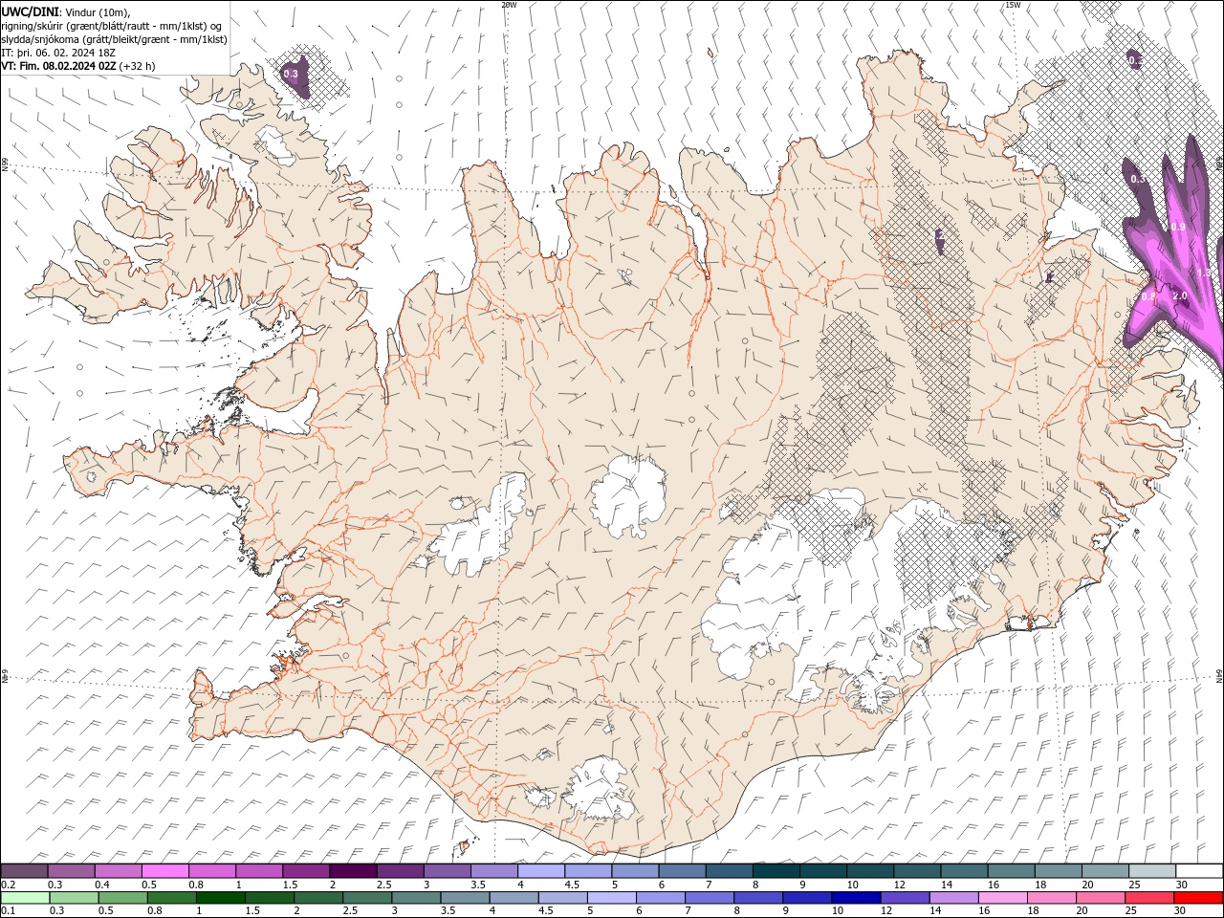Click the rigning/skúrir legend description line
The image size is (1224, 918).
pos(112,25)
